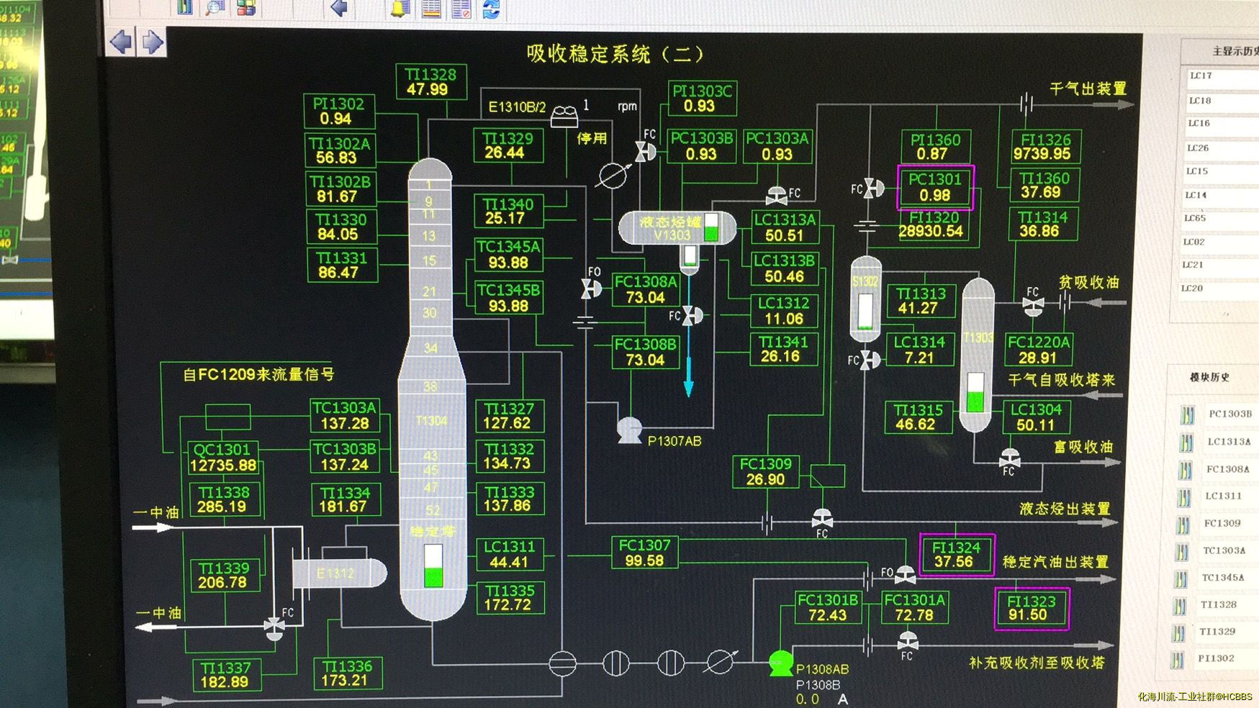This screenshot has width=1259, height=708.
Task: Open trend icon beside FC1309 in module history
Action: pyautogui.click(x=1182, y=525)
